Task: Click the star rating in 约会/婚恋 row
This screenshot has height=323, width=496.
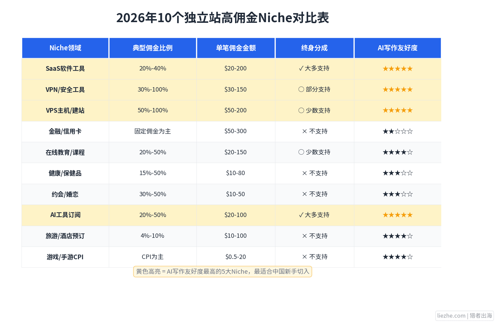Action: [398, 194]
